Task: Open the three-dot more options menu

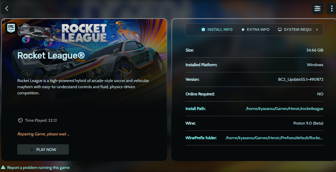Action: 331,8
